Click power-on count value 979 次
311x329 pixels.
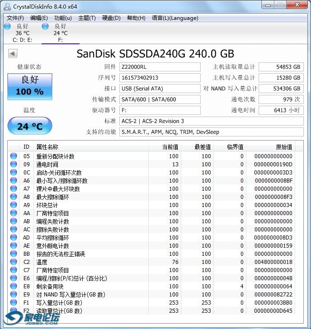[x=281, y=99]
